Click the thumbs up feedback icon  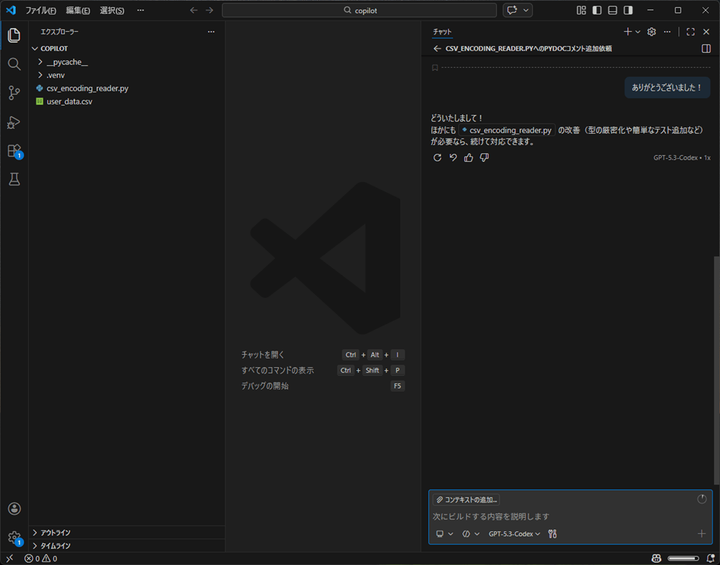click(x=469, y=158)
